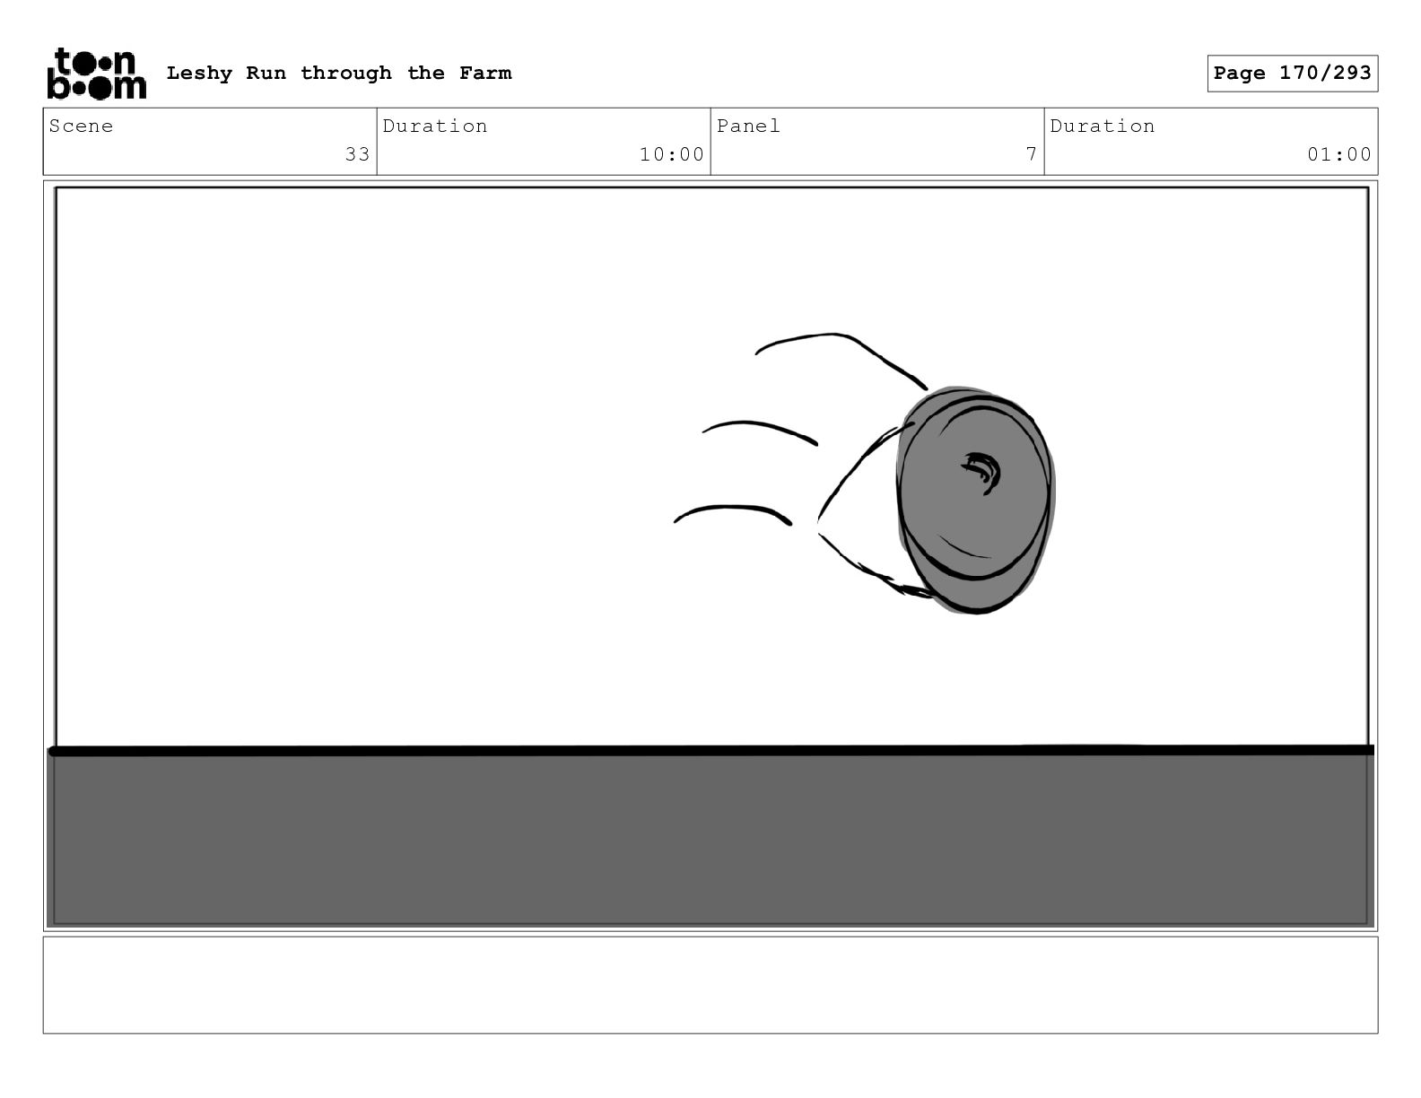Select the panel duration value 01:00

point(1338,154)
